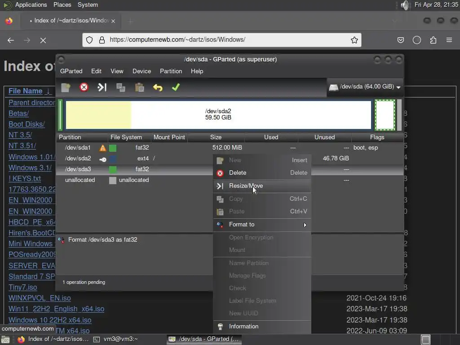The image size is (460, 345).
Task: Click the New partition toolbar icon
Action: 66,88
